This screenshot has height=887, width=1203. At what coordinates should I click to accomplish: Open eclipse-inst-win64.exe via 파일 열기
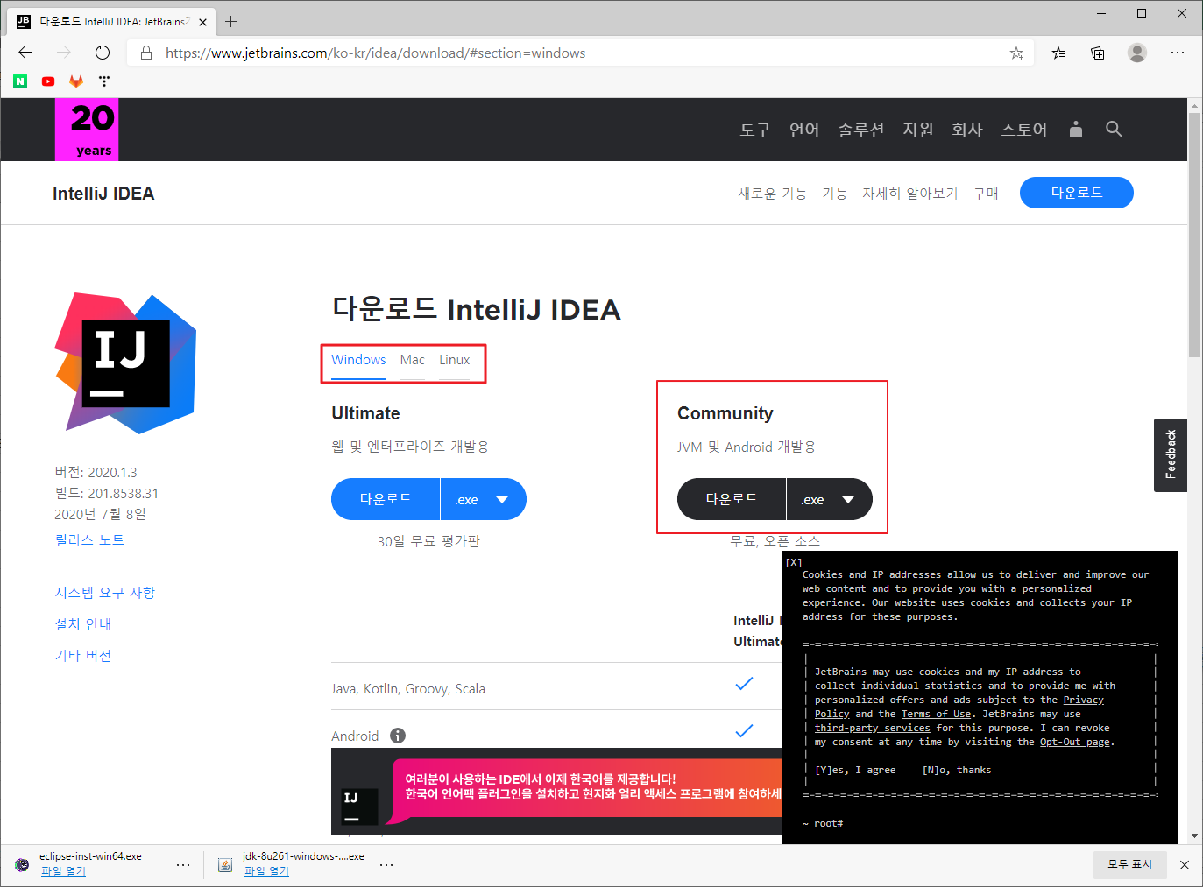pos(63,871)
